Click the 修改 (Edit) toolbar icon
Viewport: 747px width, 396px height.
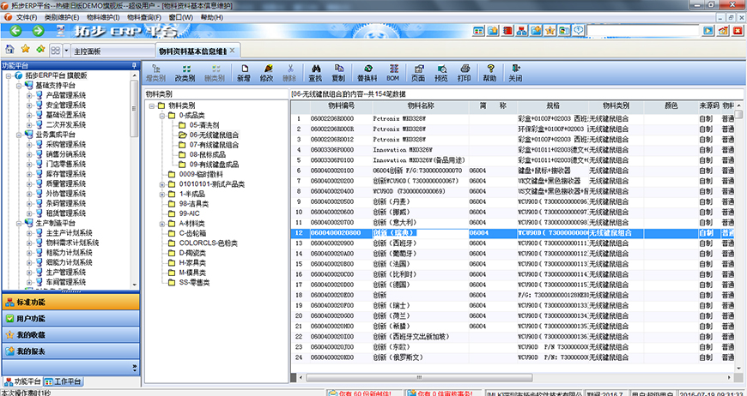point(267,71)
